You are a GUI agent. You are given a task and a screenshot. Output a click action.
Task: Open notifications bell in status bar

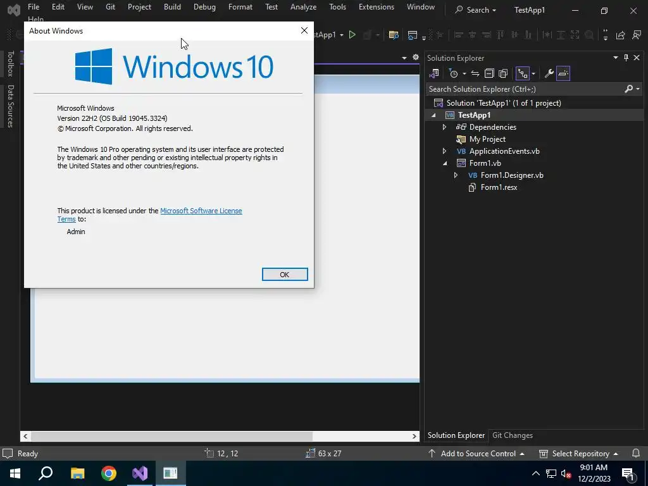click(x=636, y=453)
